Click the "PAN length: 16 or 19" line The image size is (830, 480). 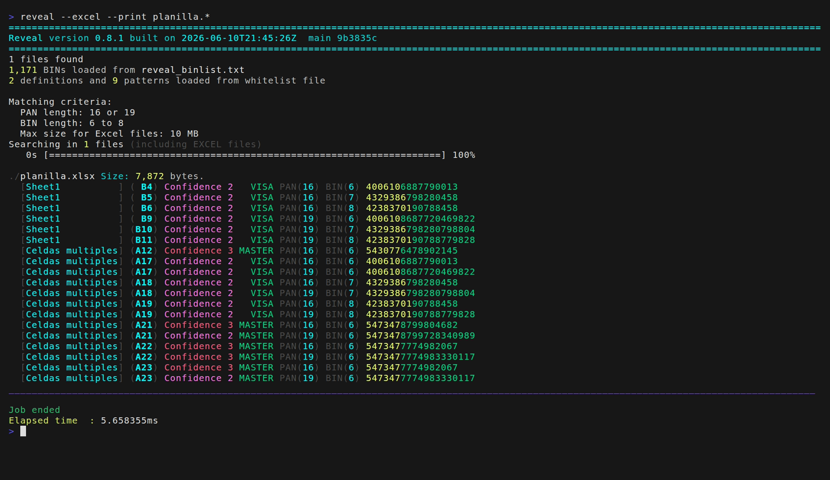click(x=77, y=113)
